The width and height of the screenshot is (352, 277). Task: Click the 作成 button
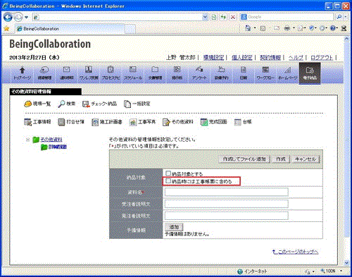[281, 159]
